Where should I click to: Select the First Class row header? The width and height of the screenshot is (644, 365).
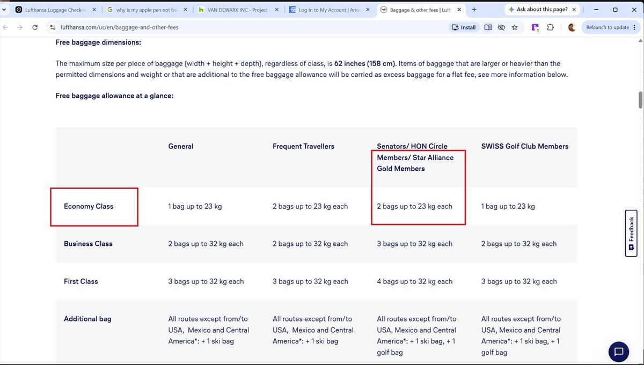[x=81, y=281]
